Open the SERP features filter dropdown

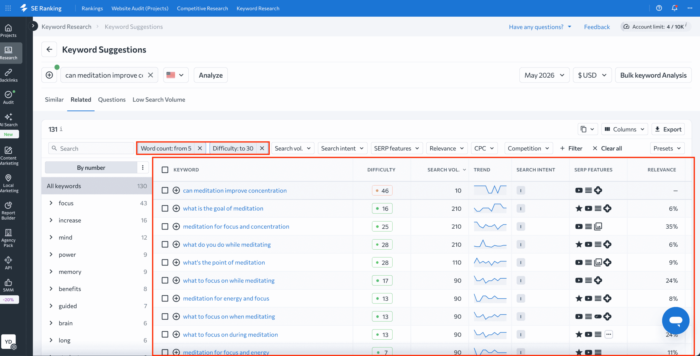coord(396,148)
